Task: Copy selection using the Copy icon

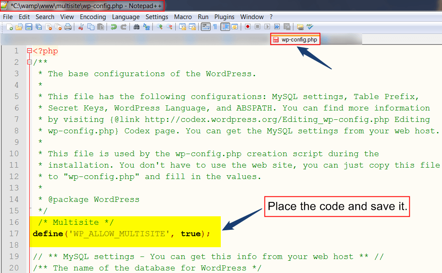Action: (91, 27)
